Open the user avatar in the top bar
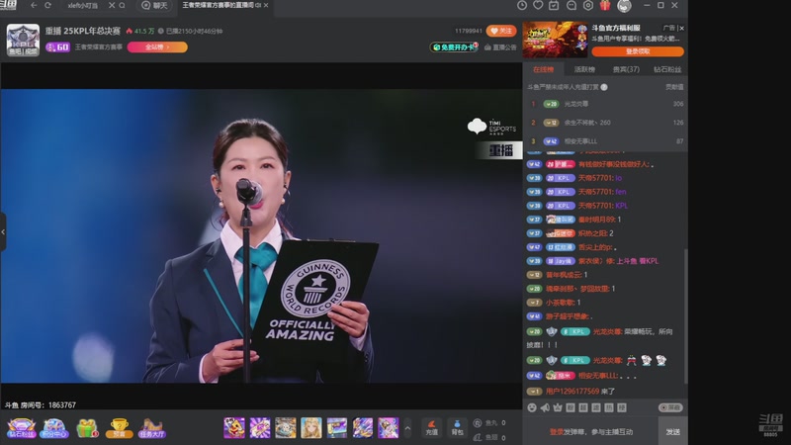 (624, 6)
